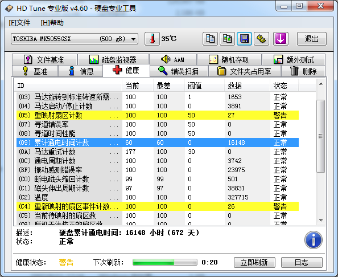This screenshot has height=277, width=338.
Task: Click the next-refresh progress bar
Action: (x=165, y=262)
